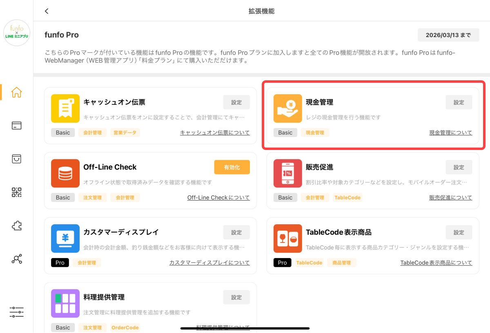This screenshot has height=333, width=490.
Task: Click the 拡張機能 page title
Action: (261, 11)
